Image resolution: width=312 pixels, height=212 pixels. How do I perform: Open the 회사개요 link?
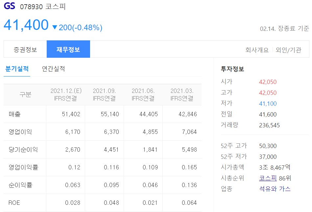coord(257,50)
